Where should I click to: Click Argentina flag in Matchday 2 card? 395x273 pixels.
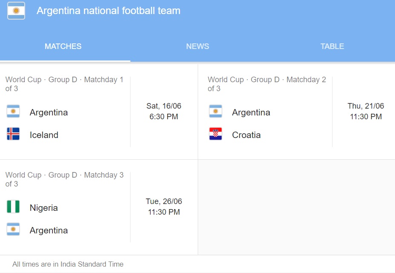coord(216,111)
